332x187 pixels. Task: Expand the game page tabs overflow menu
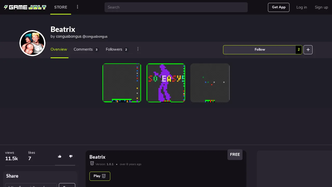point(138,49)
